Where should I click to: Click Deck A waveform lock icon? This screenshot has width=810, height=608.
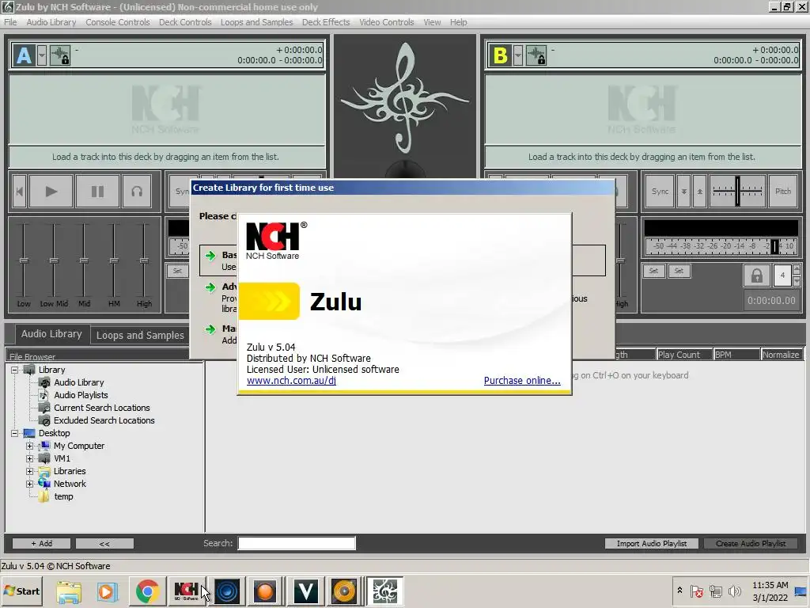[60, 55]
